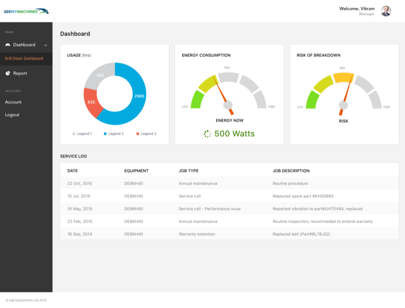Image resolution: width=405 pixels, height=308 pixels.
Task: Click the Mid marker on the Risk gauge
Action: [x=342, y=67]
